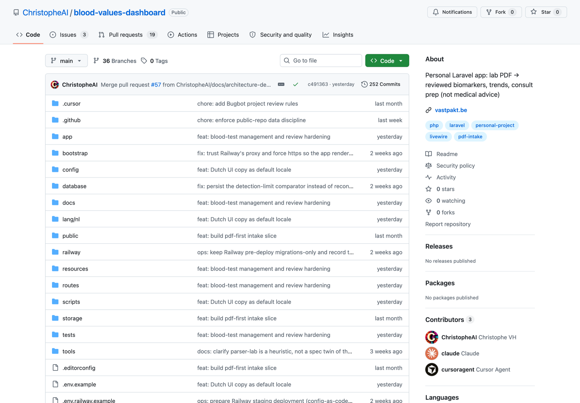Viewport: 580px width, 403px height.
Task: Open vastpakt.be website link
Action: coord(451,110)
